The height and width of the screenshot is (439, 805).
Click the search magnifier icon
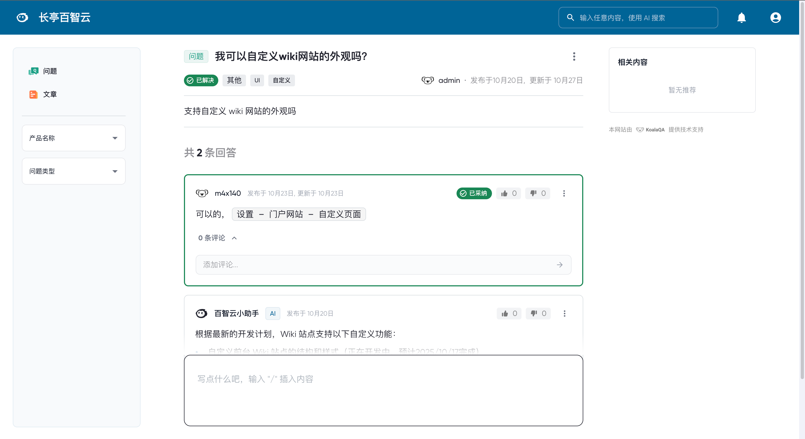click(x=570, y=18)
